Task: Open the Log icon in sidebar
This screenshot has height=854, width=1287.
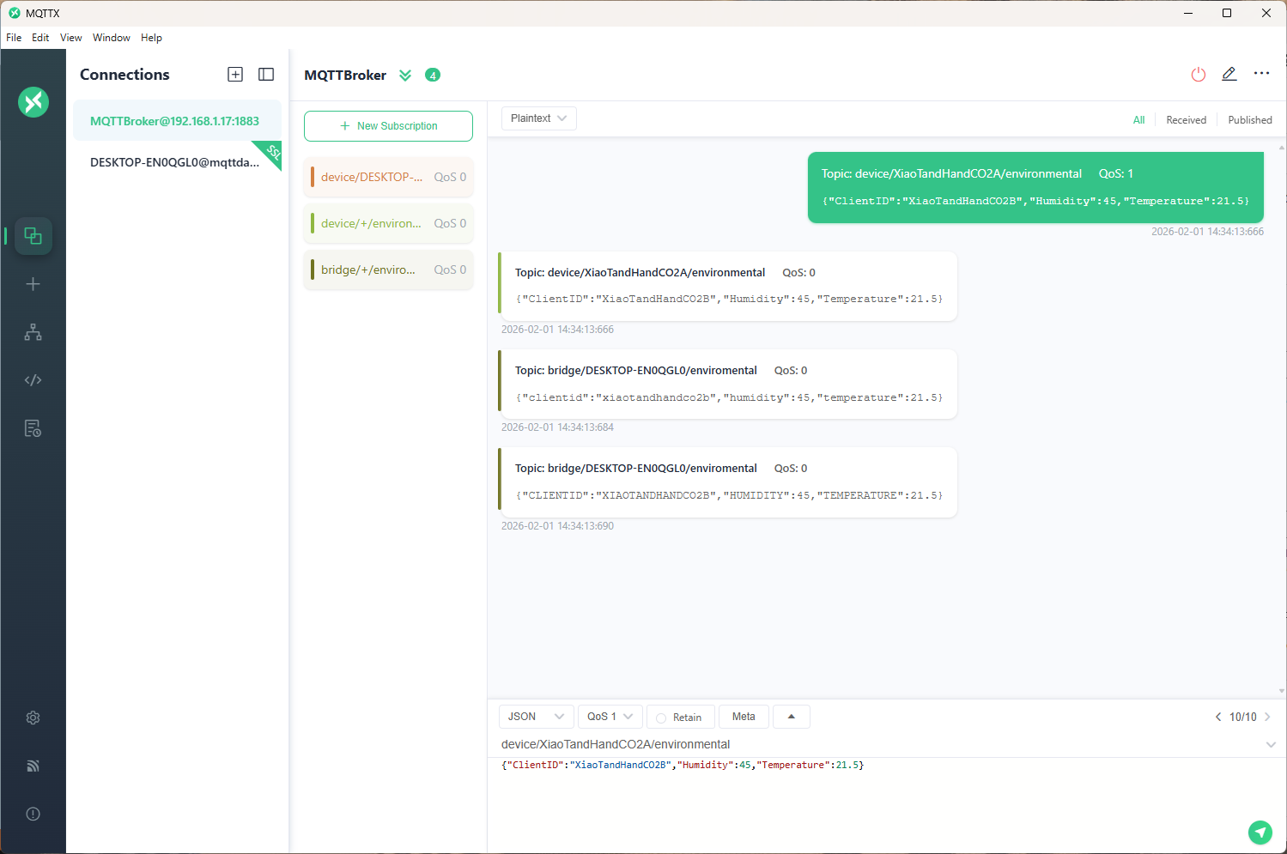Action: pyautogui.click(x=33, y=428)
